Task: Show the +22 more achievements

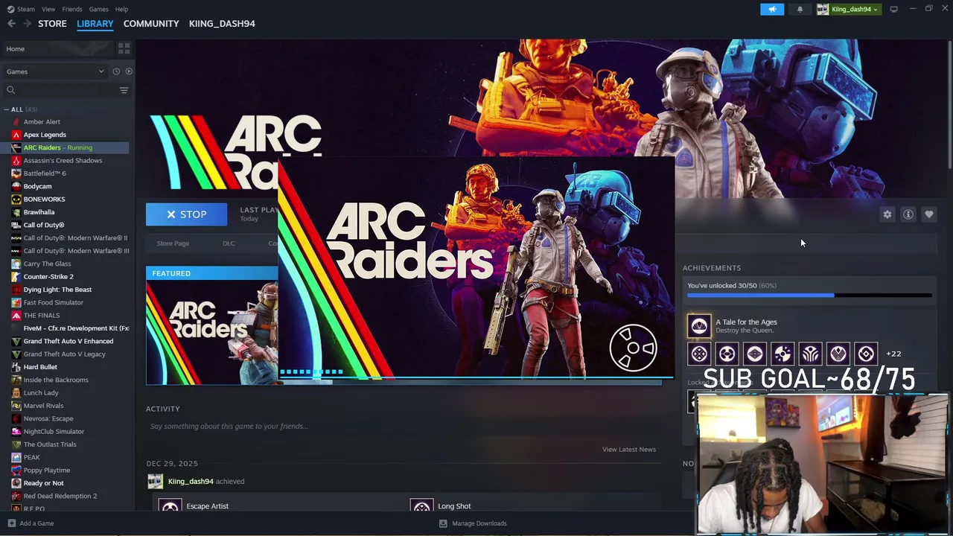Action: coord(893,354)
